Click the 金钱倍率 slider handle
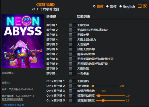 (93, 86)
